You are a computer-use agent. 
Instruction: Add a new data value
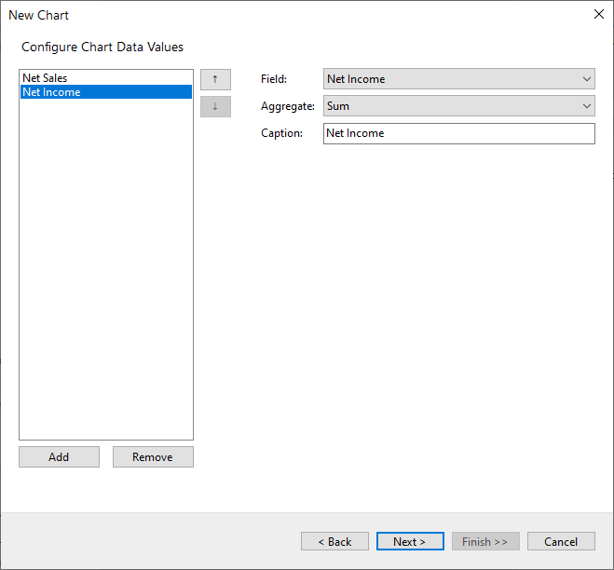59,457
